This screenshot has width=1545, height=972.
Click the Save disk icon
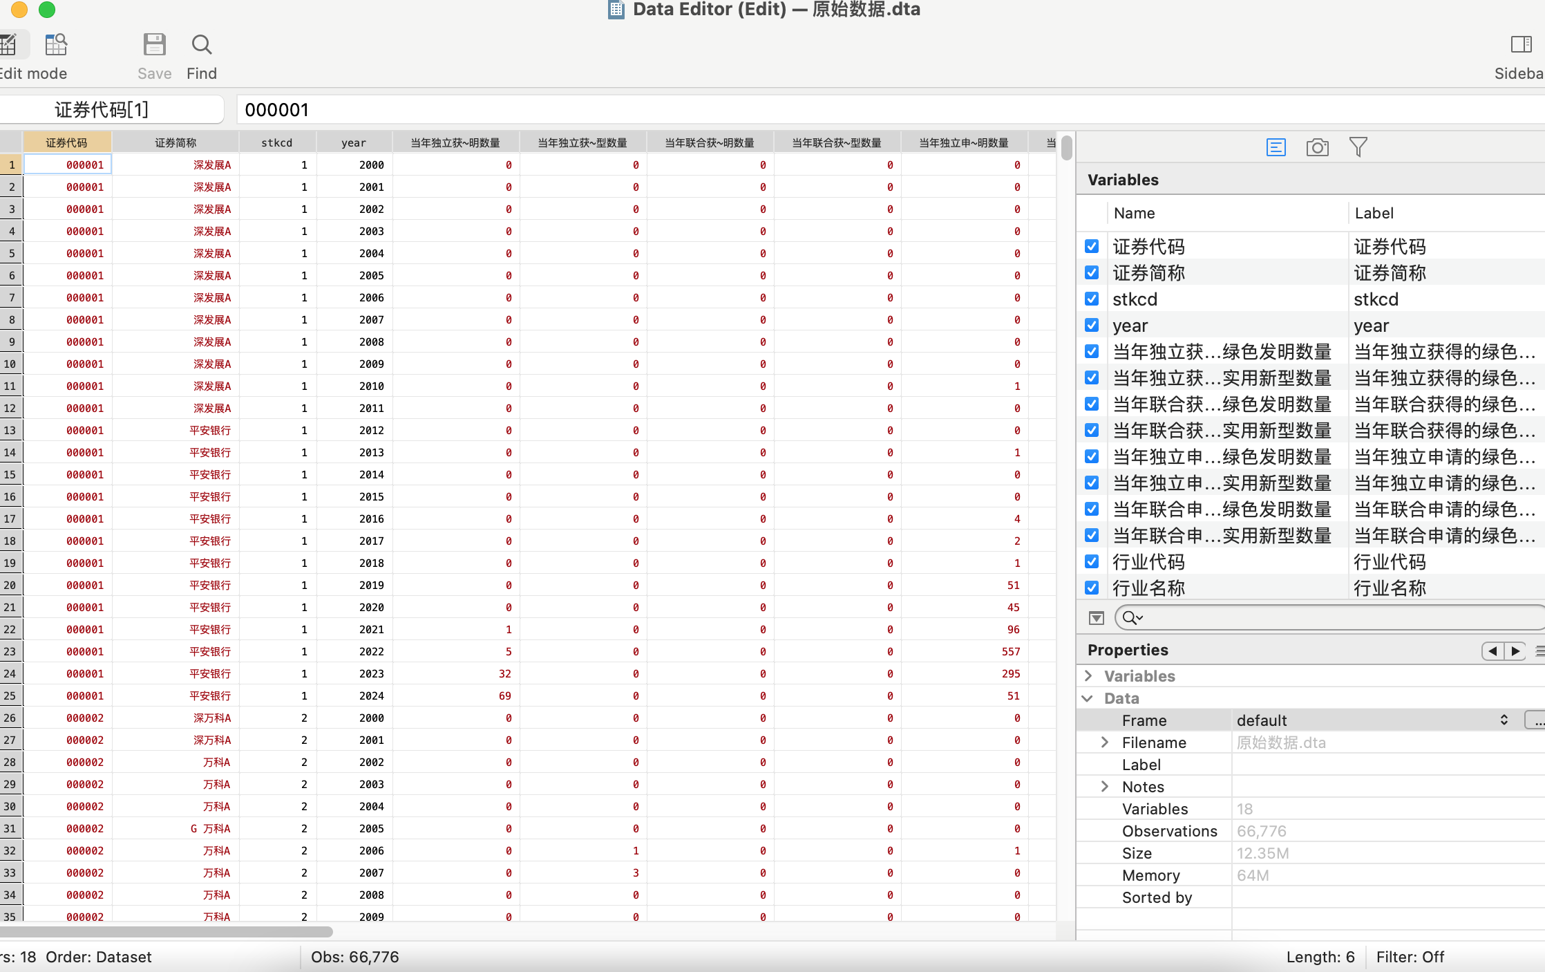click(x=154, y=46)
